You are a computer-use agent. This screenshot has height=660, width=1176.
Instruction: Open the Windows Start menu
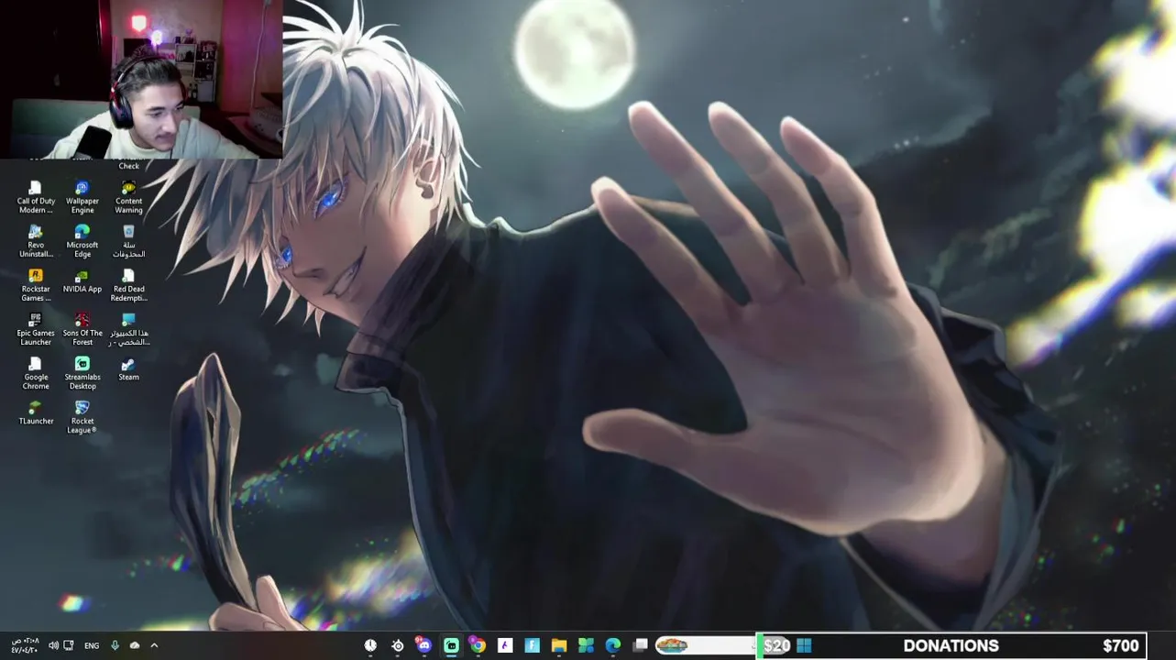pos(804,645)
